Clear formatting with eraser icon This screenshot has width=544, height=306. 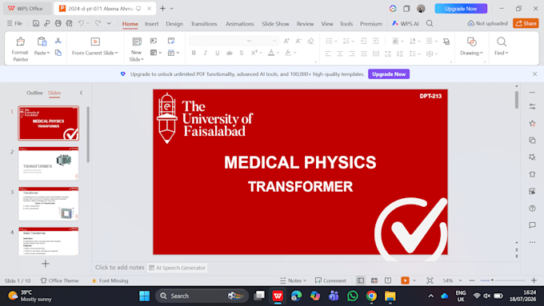click(x=311, y=41)
